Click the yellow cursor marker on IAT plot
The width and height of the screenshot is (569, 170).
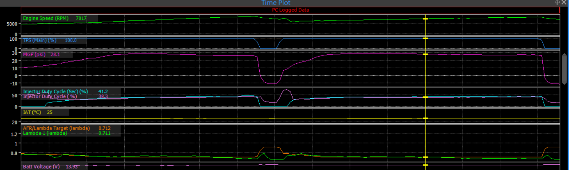coord(425,118)
